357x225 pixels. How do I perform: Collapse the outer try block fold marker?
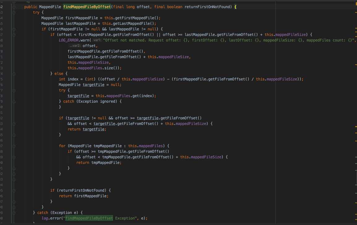pyautogui.click(x=14, y=12)
